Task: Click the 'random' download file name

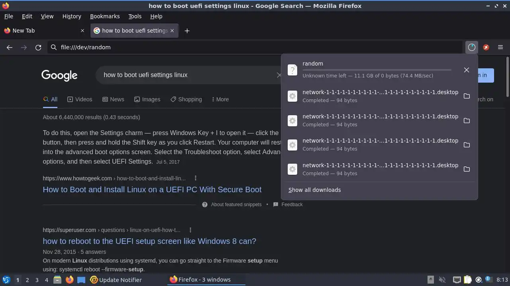Action: coord(313,64)
